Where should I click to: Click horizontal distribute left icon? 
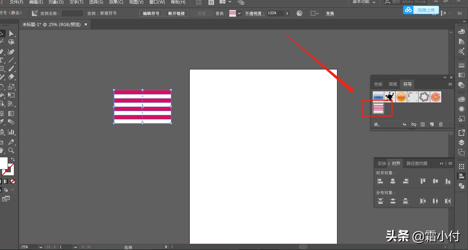click(x=423, y=201)
